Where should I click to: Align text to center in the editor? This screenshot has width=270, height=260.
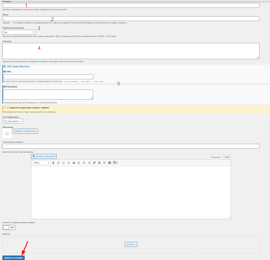click(84, 163)
